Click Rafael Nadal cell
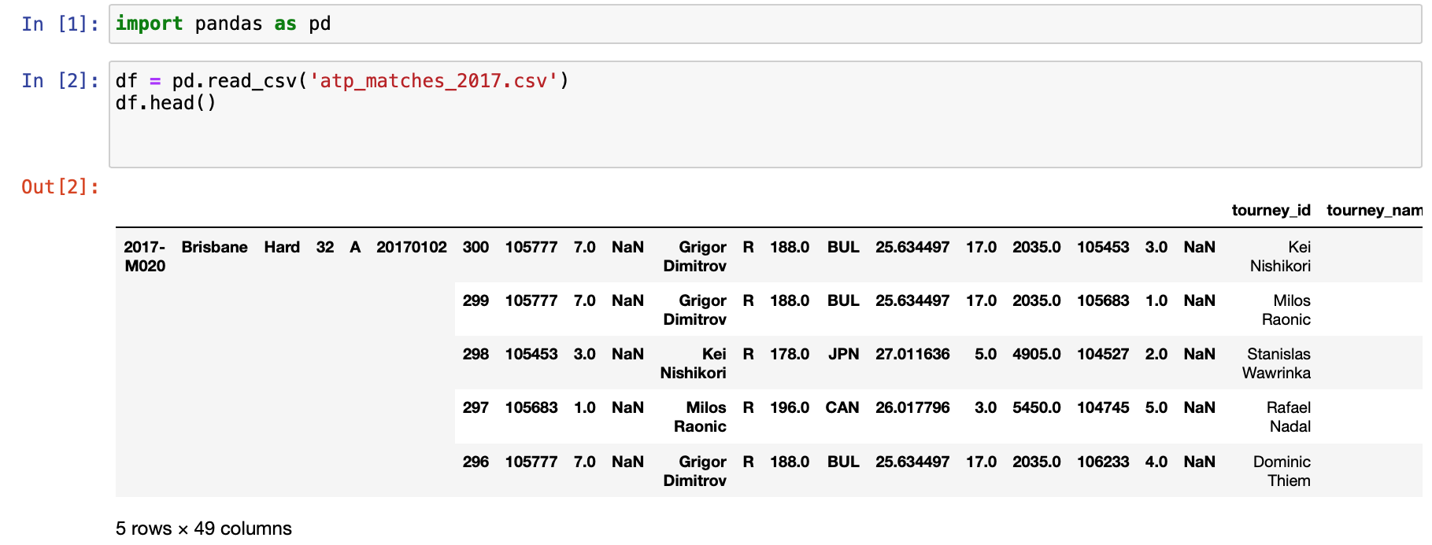 point(1289,417)
